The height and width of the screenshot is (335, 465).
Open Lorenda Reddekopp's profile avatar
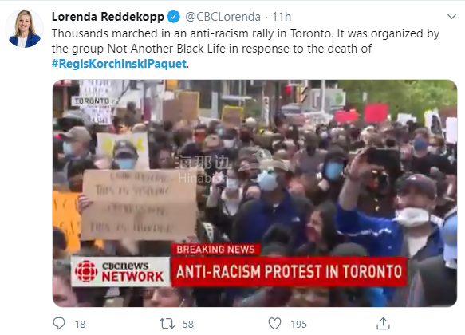click(x=24, y=29)
